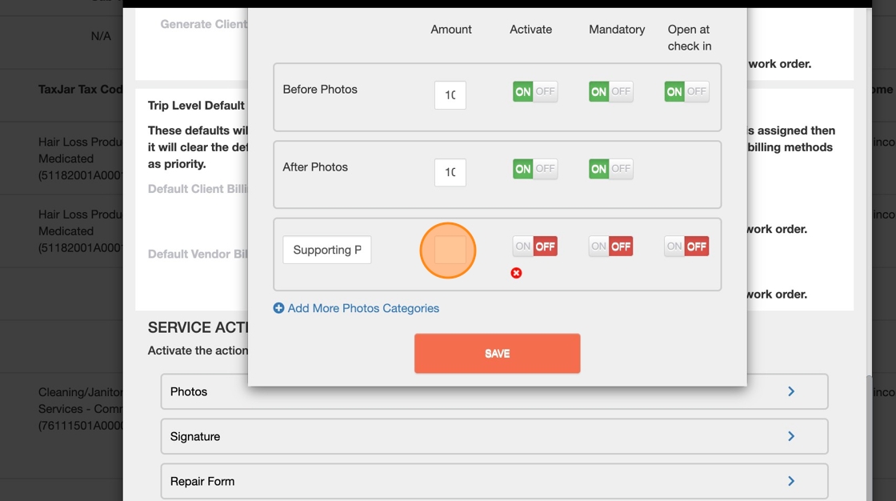Expand the Repair Form row chevron

[x=791, y=481]
